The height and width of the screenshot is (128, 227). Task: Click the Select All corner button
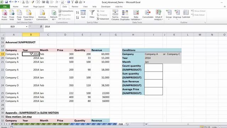point(2,35)
